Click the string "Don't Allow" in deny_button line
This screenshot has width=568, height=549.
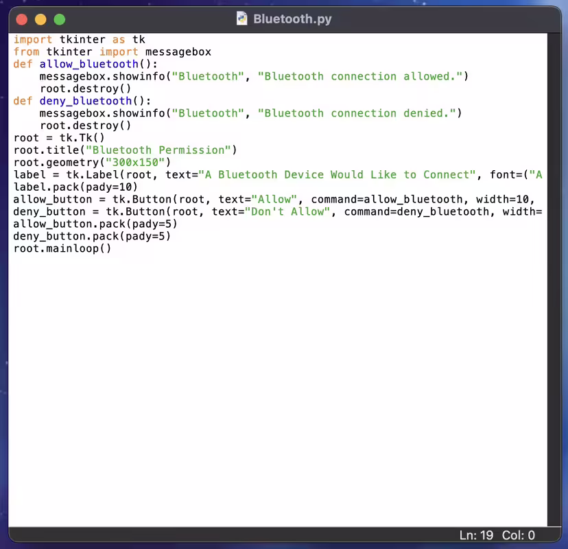point(287,212)
